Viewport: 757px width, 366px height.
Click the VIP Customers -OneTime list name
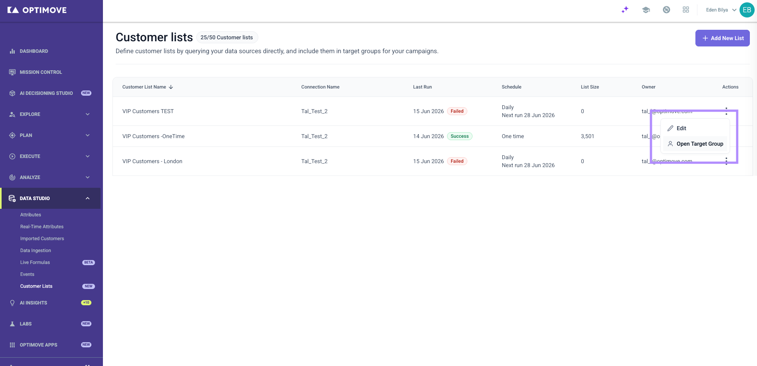[x=153, y=136]
